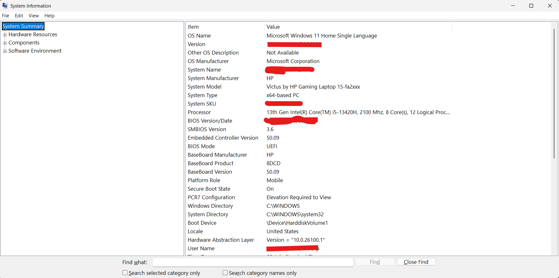Select the User Name row label
Screen dimensions: 559x278
click(x=201, y=248)
